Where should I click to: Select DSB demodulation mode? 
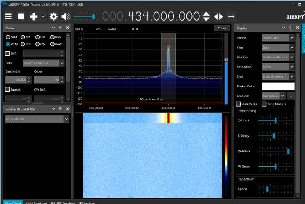[x=26, y=44]
